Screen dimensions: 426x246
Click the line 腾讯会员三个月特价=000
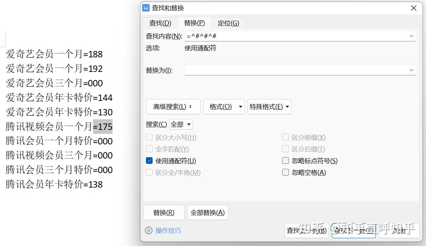pyautogui.click(x=59, y=170)
